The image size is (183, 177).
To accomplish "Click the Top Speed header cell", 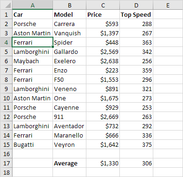I will click(137, 14).
